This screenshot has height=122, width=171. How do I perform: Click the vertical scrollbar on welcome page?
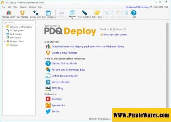167,65
